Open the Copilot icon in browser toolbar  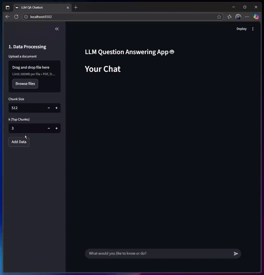point(256,17)
